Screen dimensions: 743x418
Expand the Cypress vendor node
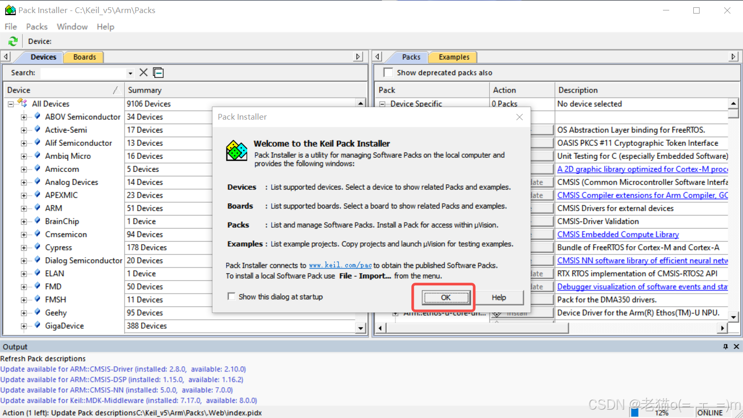coord(24,248)
